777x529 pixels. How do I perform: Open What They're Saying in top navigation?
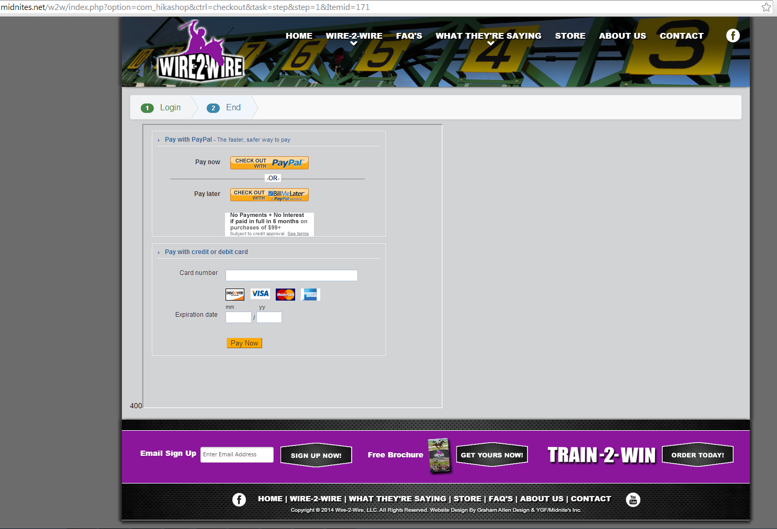(x=489, y=36)
